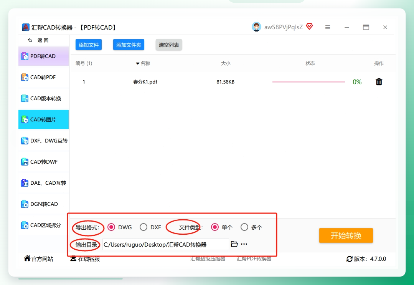Click the 添加文件夹 button
Viewport: 414px width, 285px height.
pos(129,45)
